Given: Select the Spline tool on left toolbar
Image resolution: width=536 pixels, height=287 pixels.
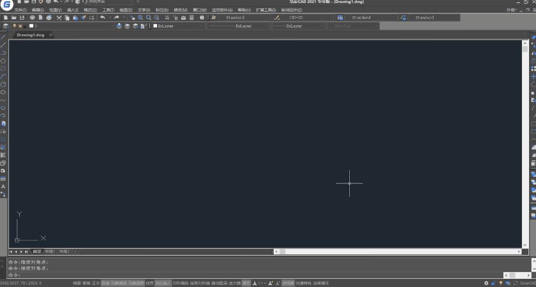Looking at the screenshot, I should (x=3, y=100).
